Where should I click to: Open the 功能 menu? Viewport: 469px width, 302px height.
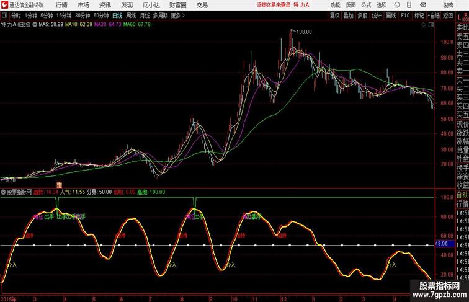(x=335, y=5)
